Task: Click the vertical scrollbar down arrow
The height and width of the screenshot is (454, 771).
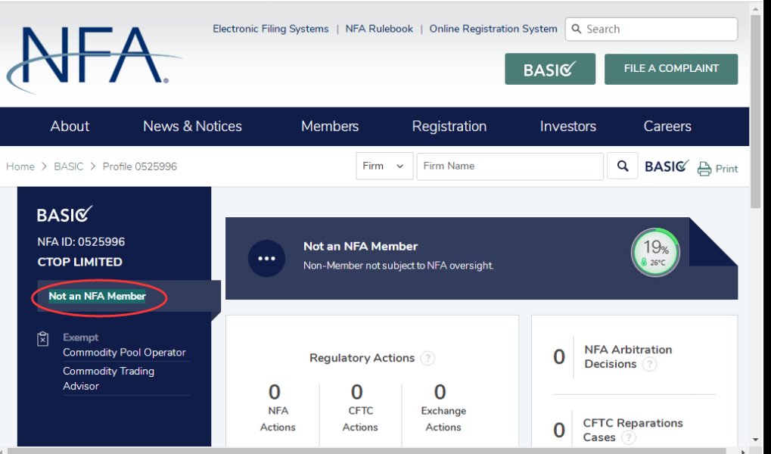Action: [756, 440]
